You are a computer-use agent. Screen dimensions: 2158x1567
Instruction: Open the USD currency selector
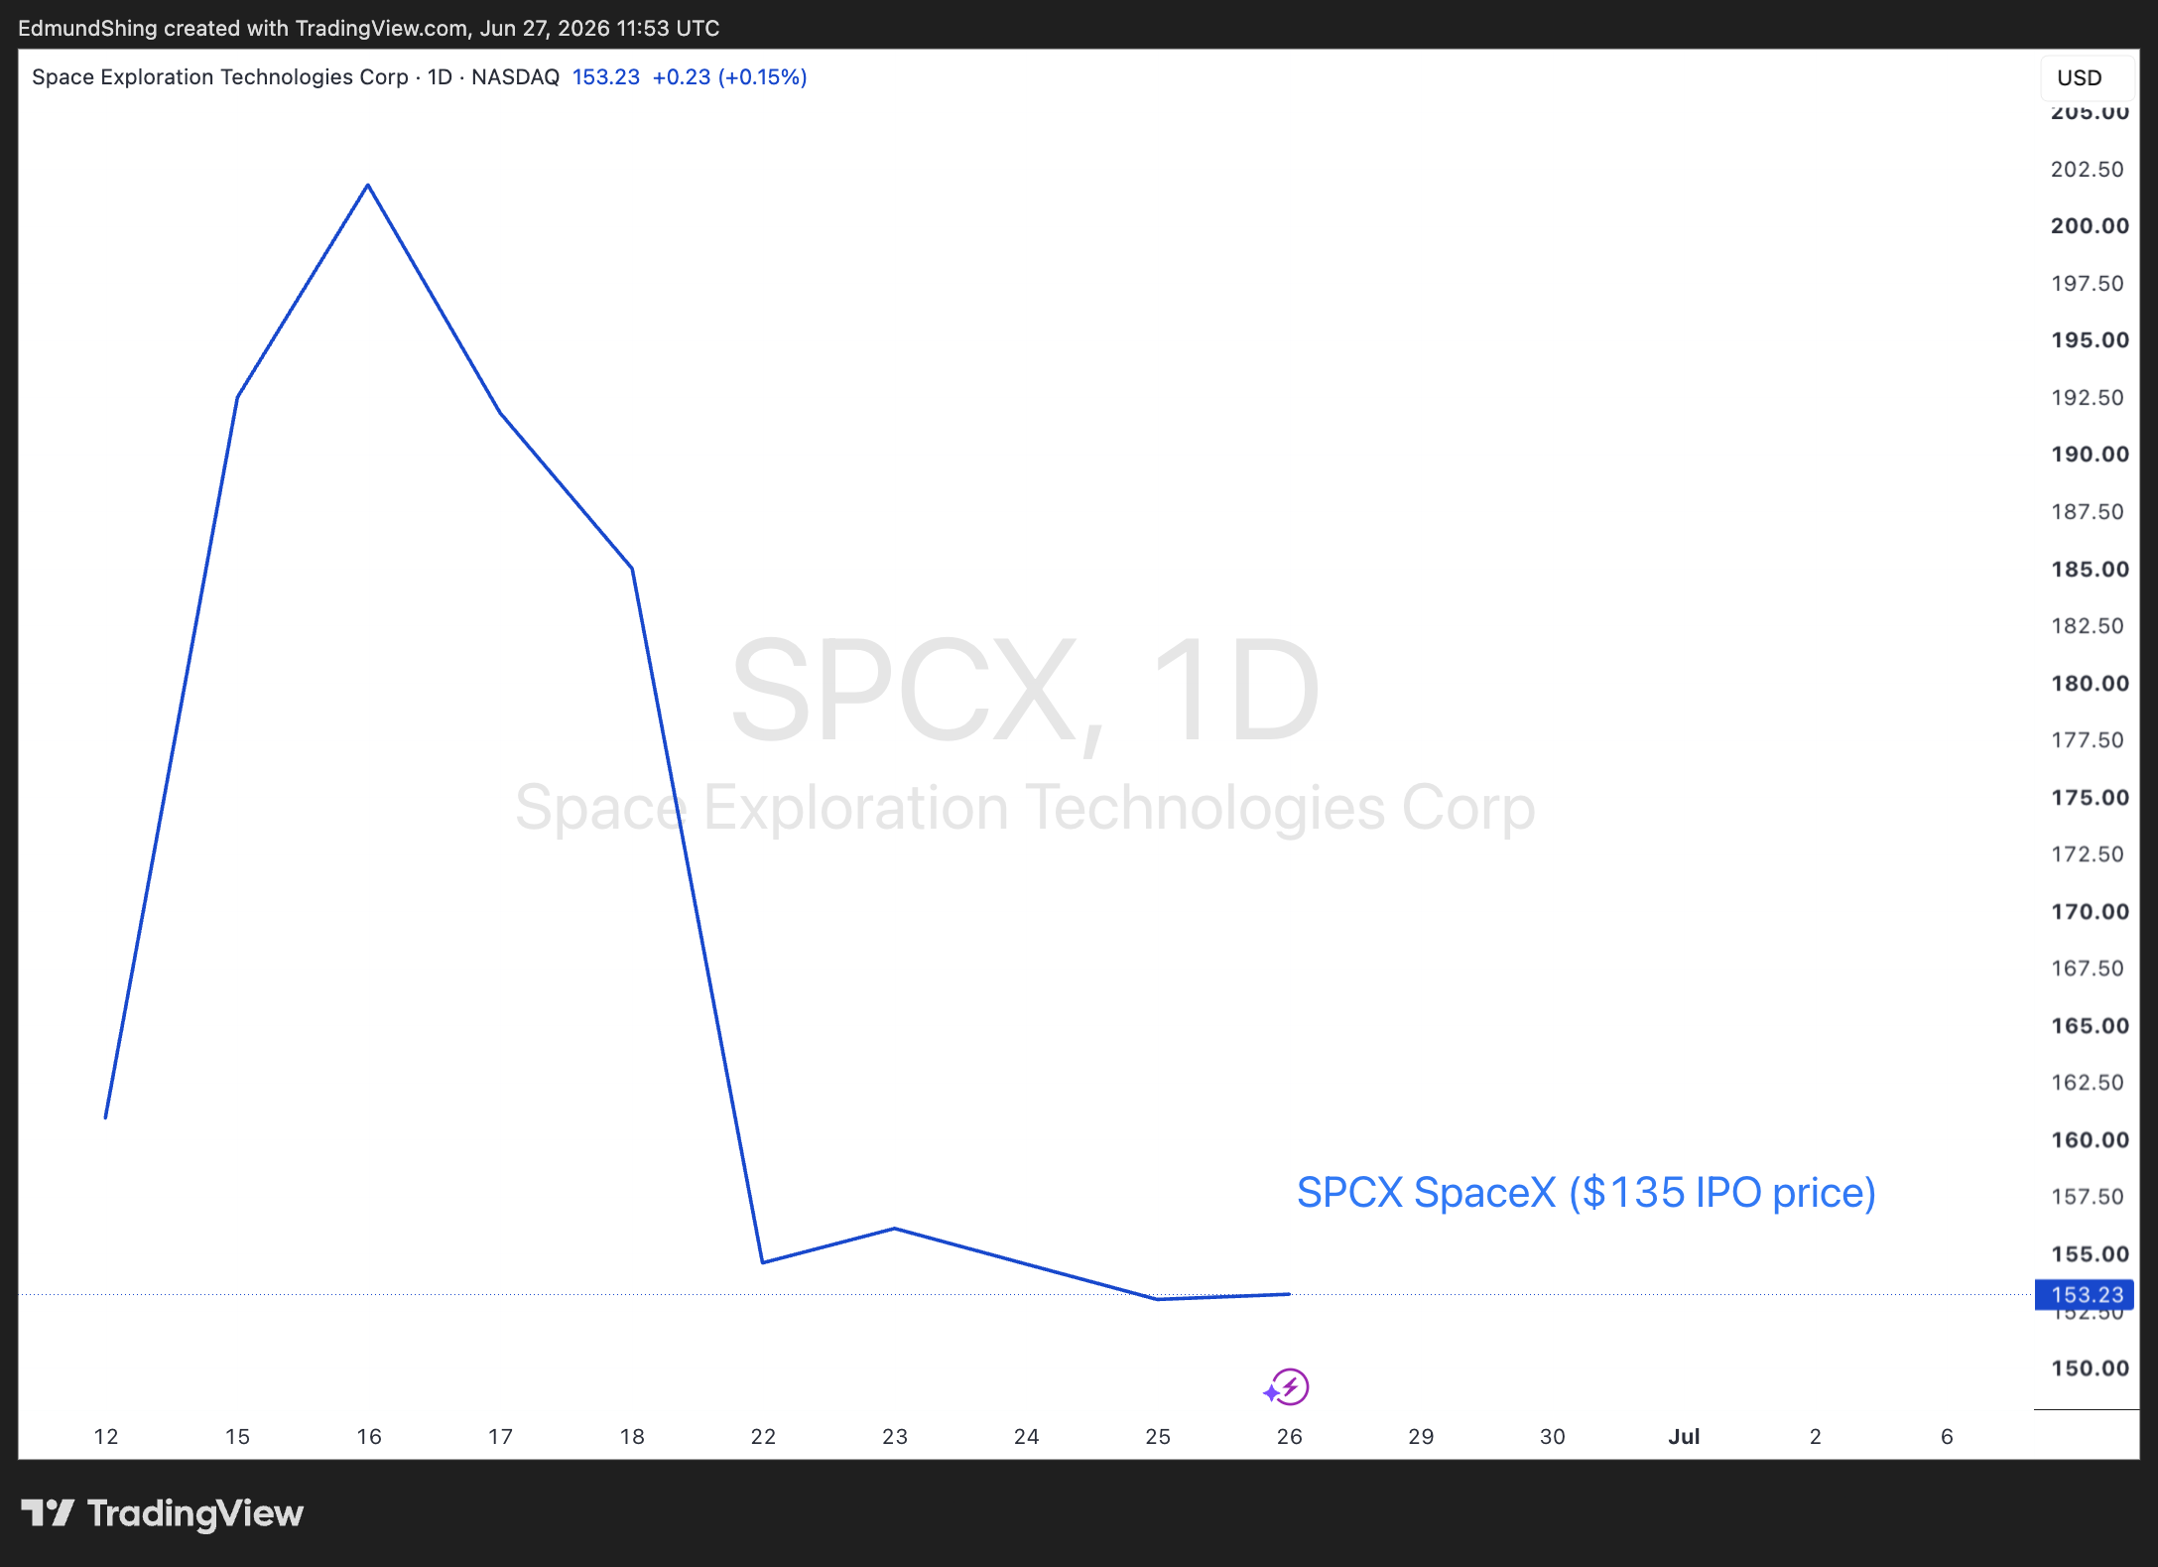[x=2079, y=77]
